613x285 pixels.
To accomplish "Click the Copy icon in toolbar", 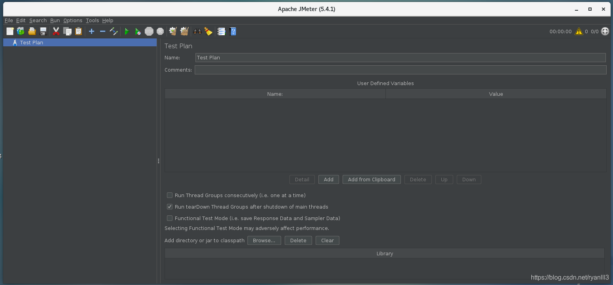I will click(x=67, y=31).
